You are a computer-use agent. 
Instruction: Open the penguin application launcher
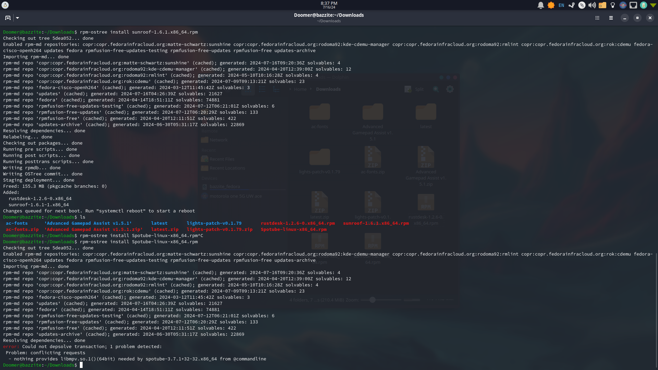pos(5,5)
